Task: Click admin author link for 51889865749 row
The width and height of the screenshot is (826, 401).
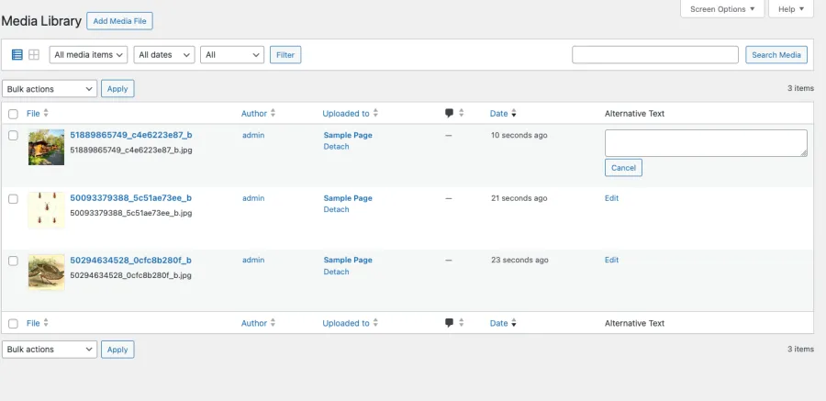Action: point(253,136)
